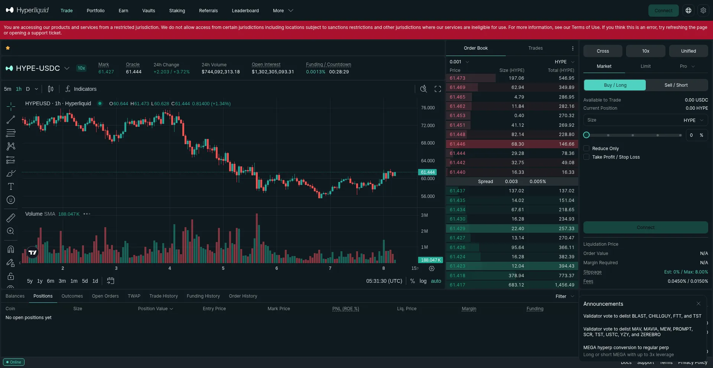The width and height of the screenshot is (713, 368).
Task: Select Sell / Short side
Action: (x=676, y=85)
